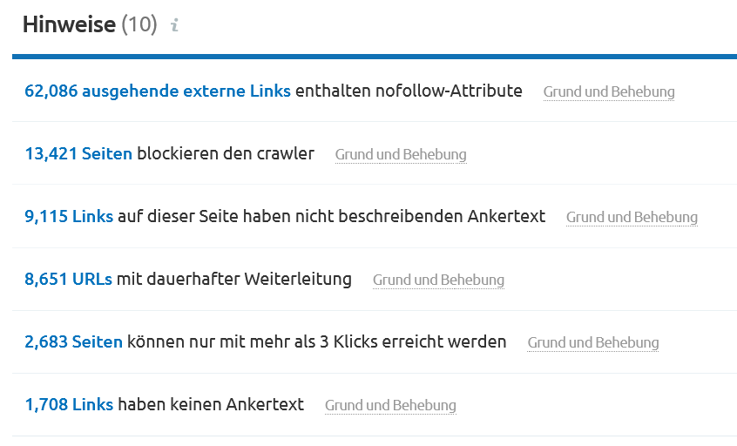Click the 1,708 Links link
The image size is (737, 446).
(x=69, y=405)
